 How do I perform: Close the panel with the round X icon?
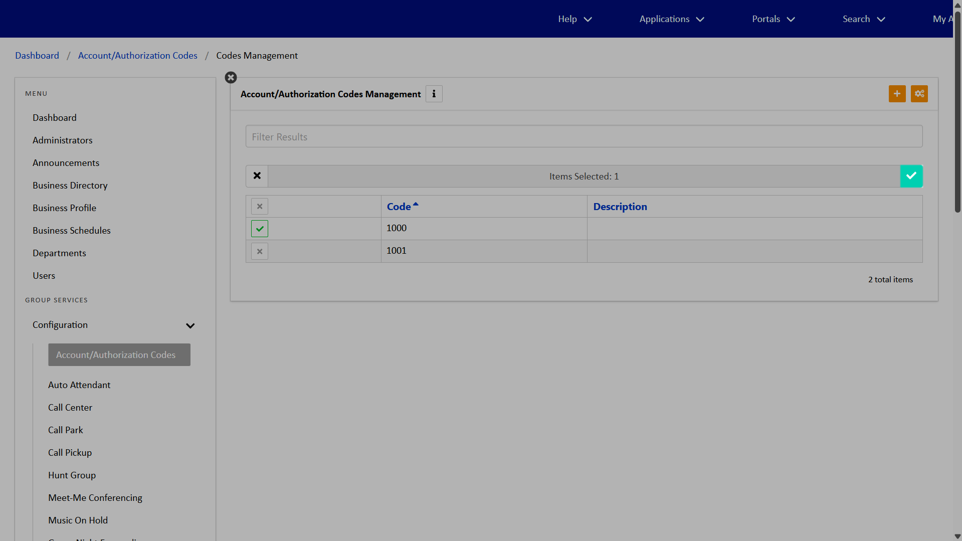(x=231, y=78)
